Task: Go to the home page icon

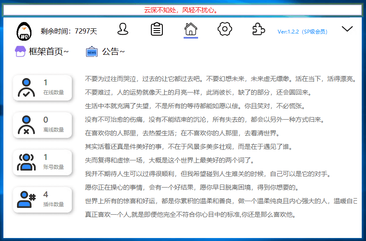Action: point(191,29)
